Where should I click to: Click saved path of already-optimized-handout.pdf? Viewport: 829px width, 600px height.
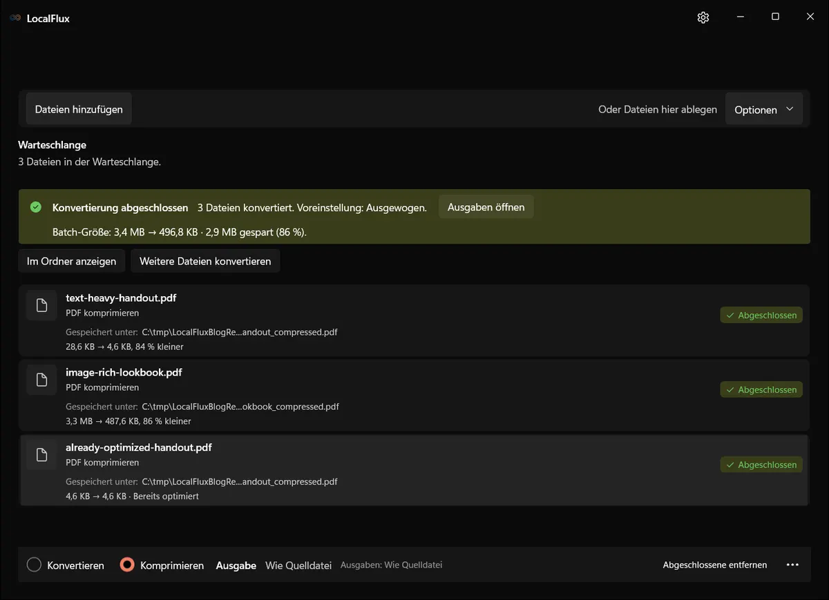(240, 481)
